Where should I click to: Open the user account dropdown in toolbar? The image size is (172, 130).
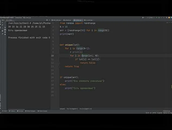pyautogui.click(x=143, y=18)
